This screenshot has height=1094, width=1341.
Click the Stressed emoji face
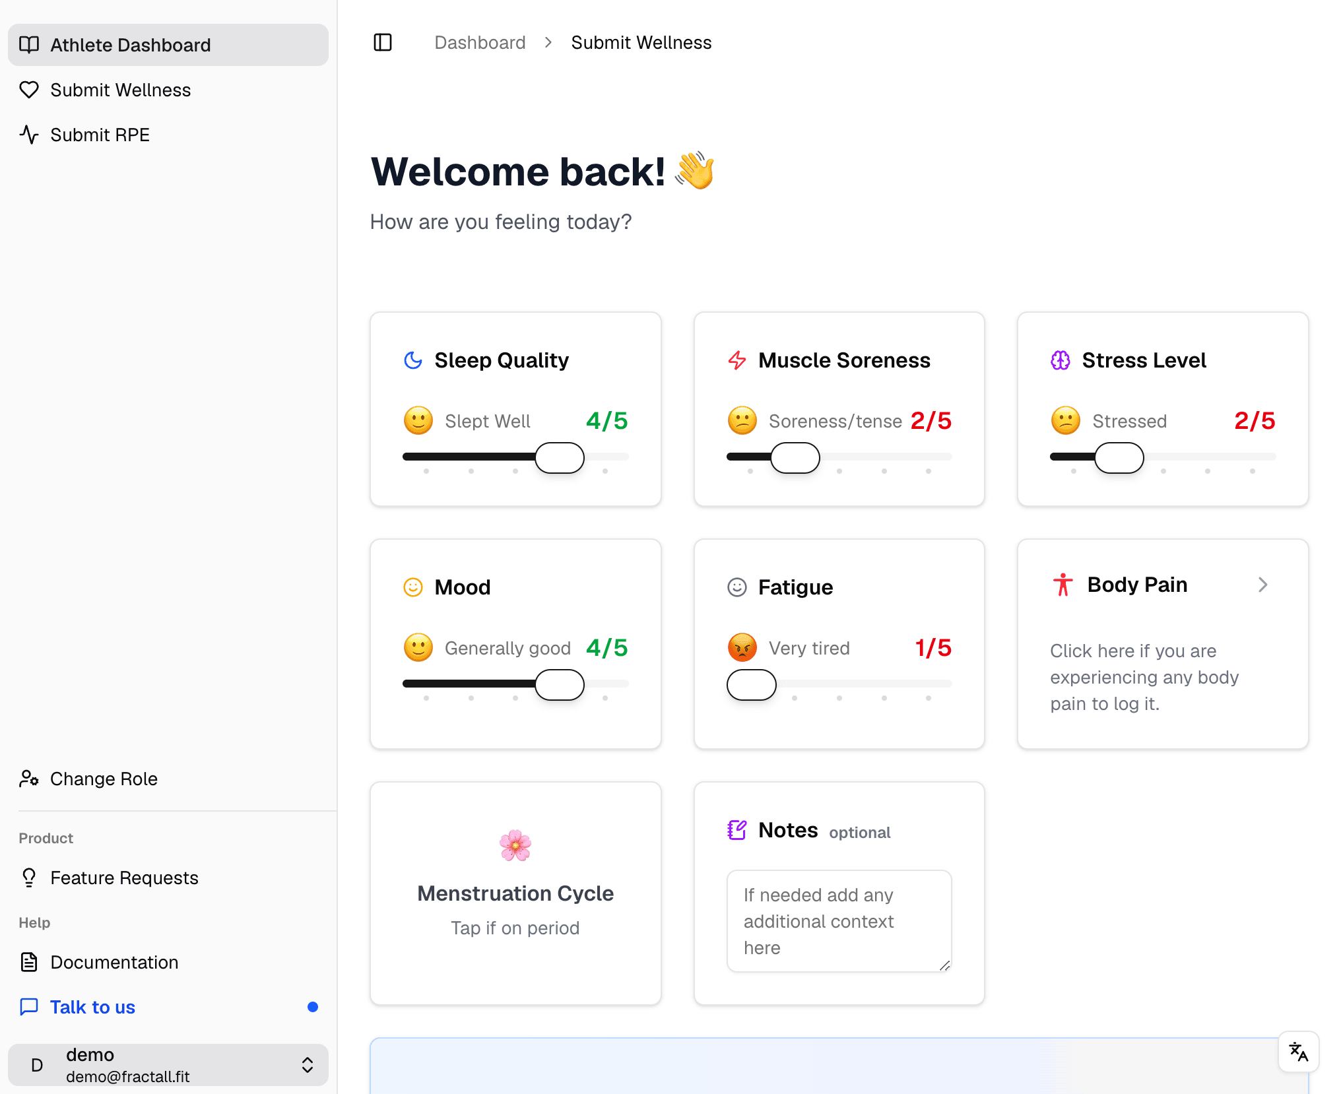coord(1066,420)
